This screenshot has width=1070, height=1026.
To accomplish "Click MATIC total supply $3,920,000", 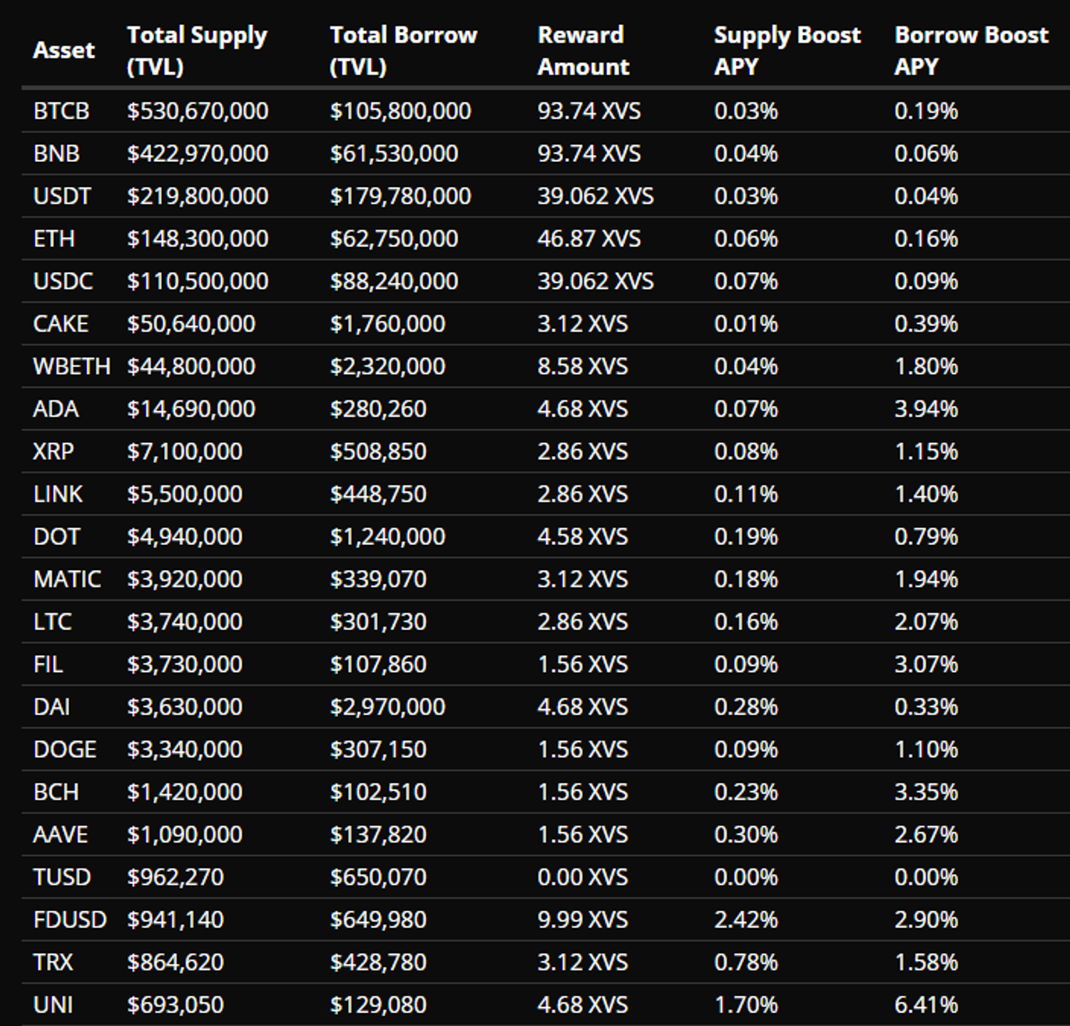I will tap(184, 579).
